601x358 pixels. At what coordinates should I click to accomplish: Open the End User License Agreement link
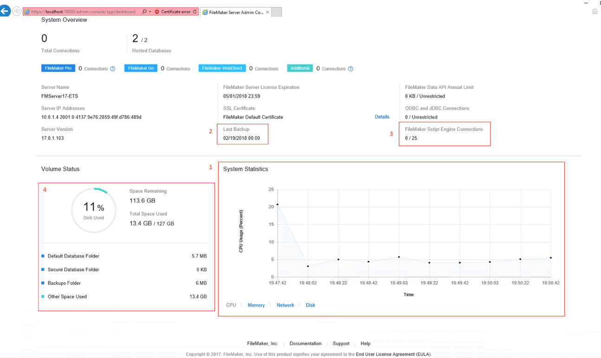point(393,354)
